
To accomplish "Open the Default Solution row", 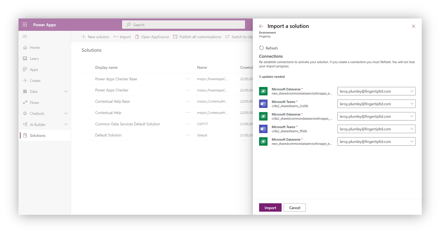I will pos(108,135).
